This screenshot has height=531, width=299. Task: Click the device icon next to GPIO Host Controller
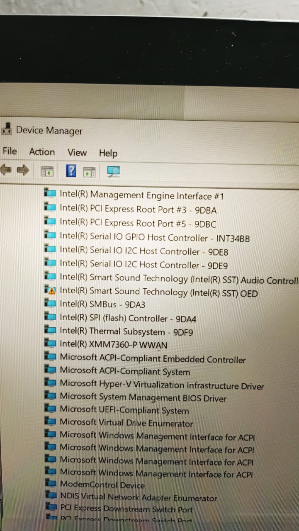tap(50, 236)
